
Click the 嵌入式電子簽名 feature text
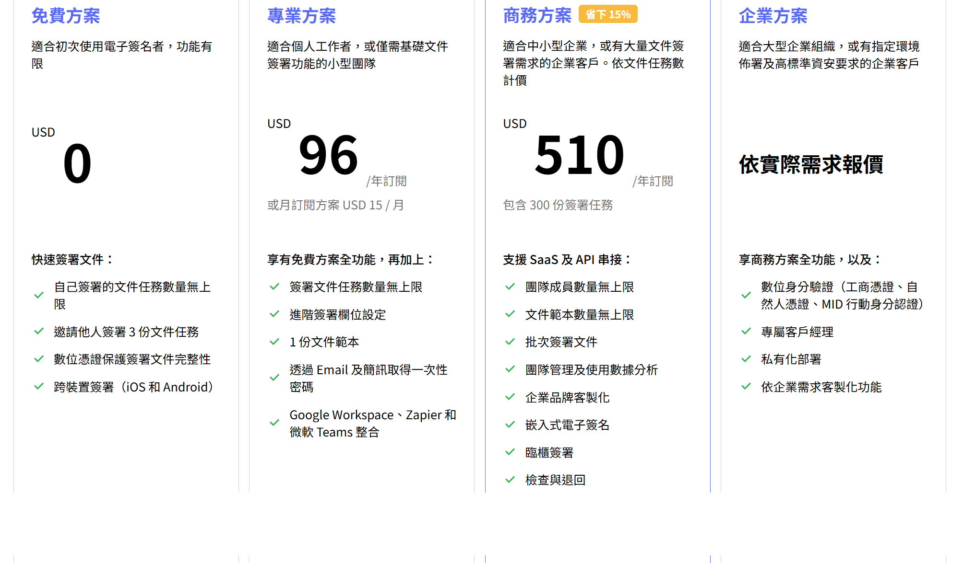tap(567, 425)
